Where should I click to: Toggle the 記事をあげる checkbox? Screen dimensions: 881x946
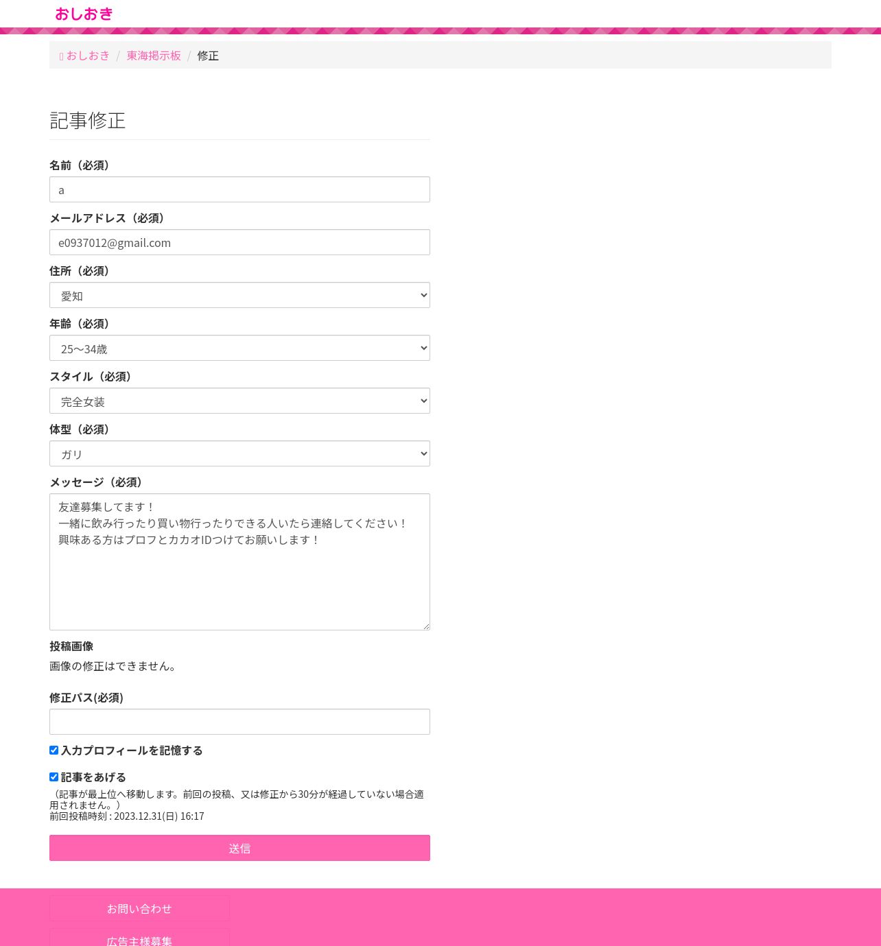(x=54, y=777)
